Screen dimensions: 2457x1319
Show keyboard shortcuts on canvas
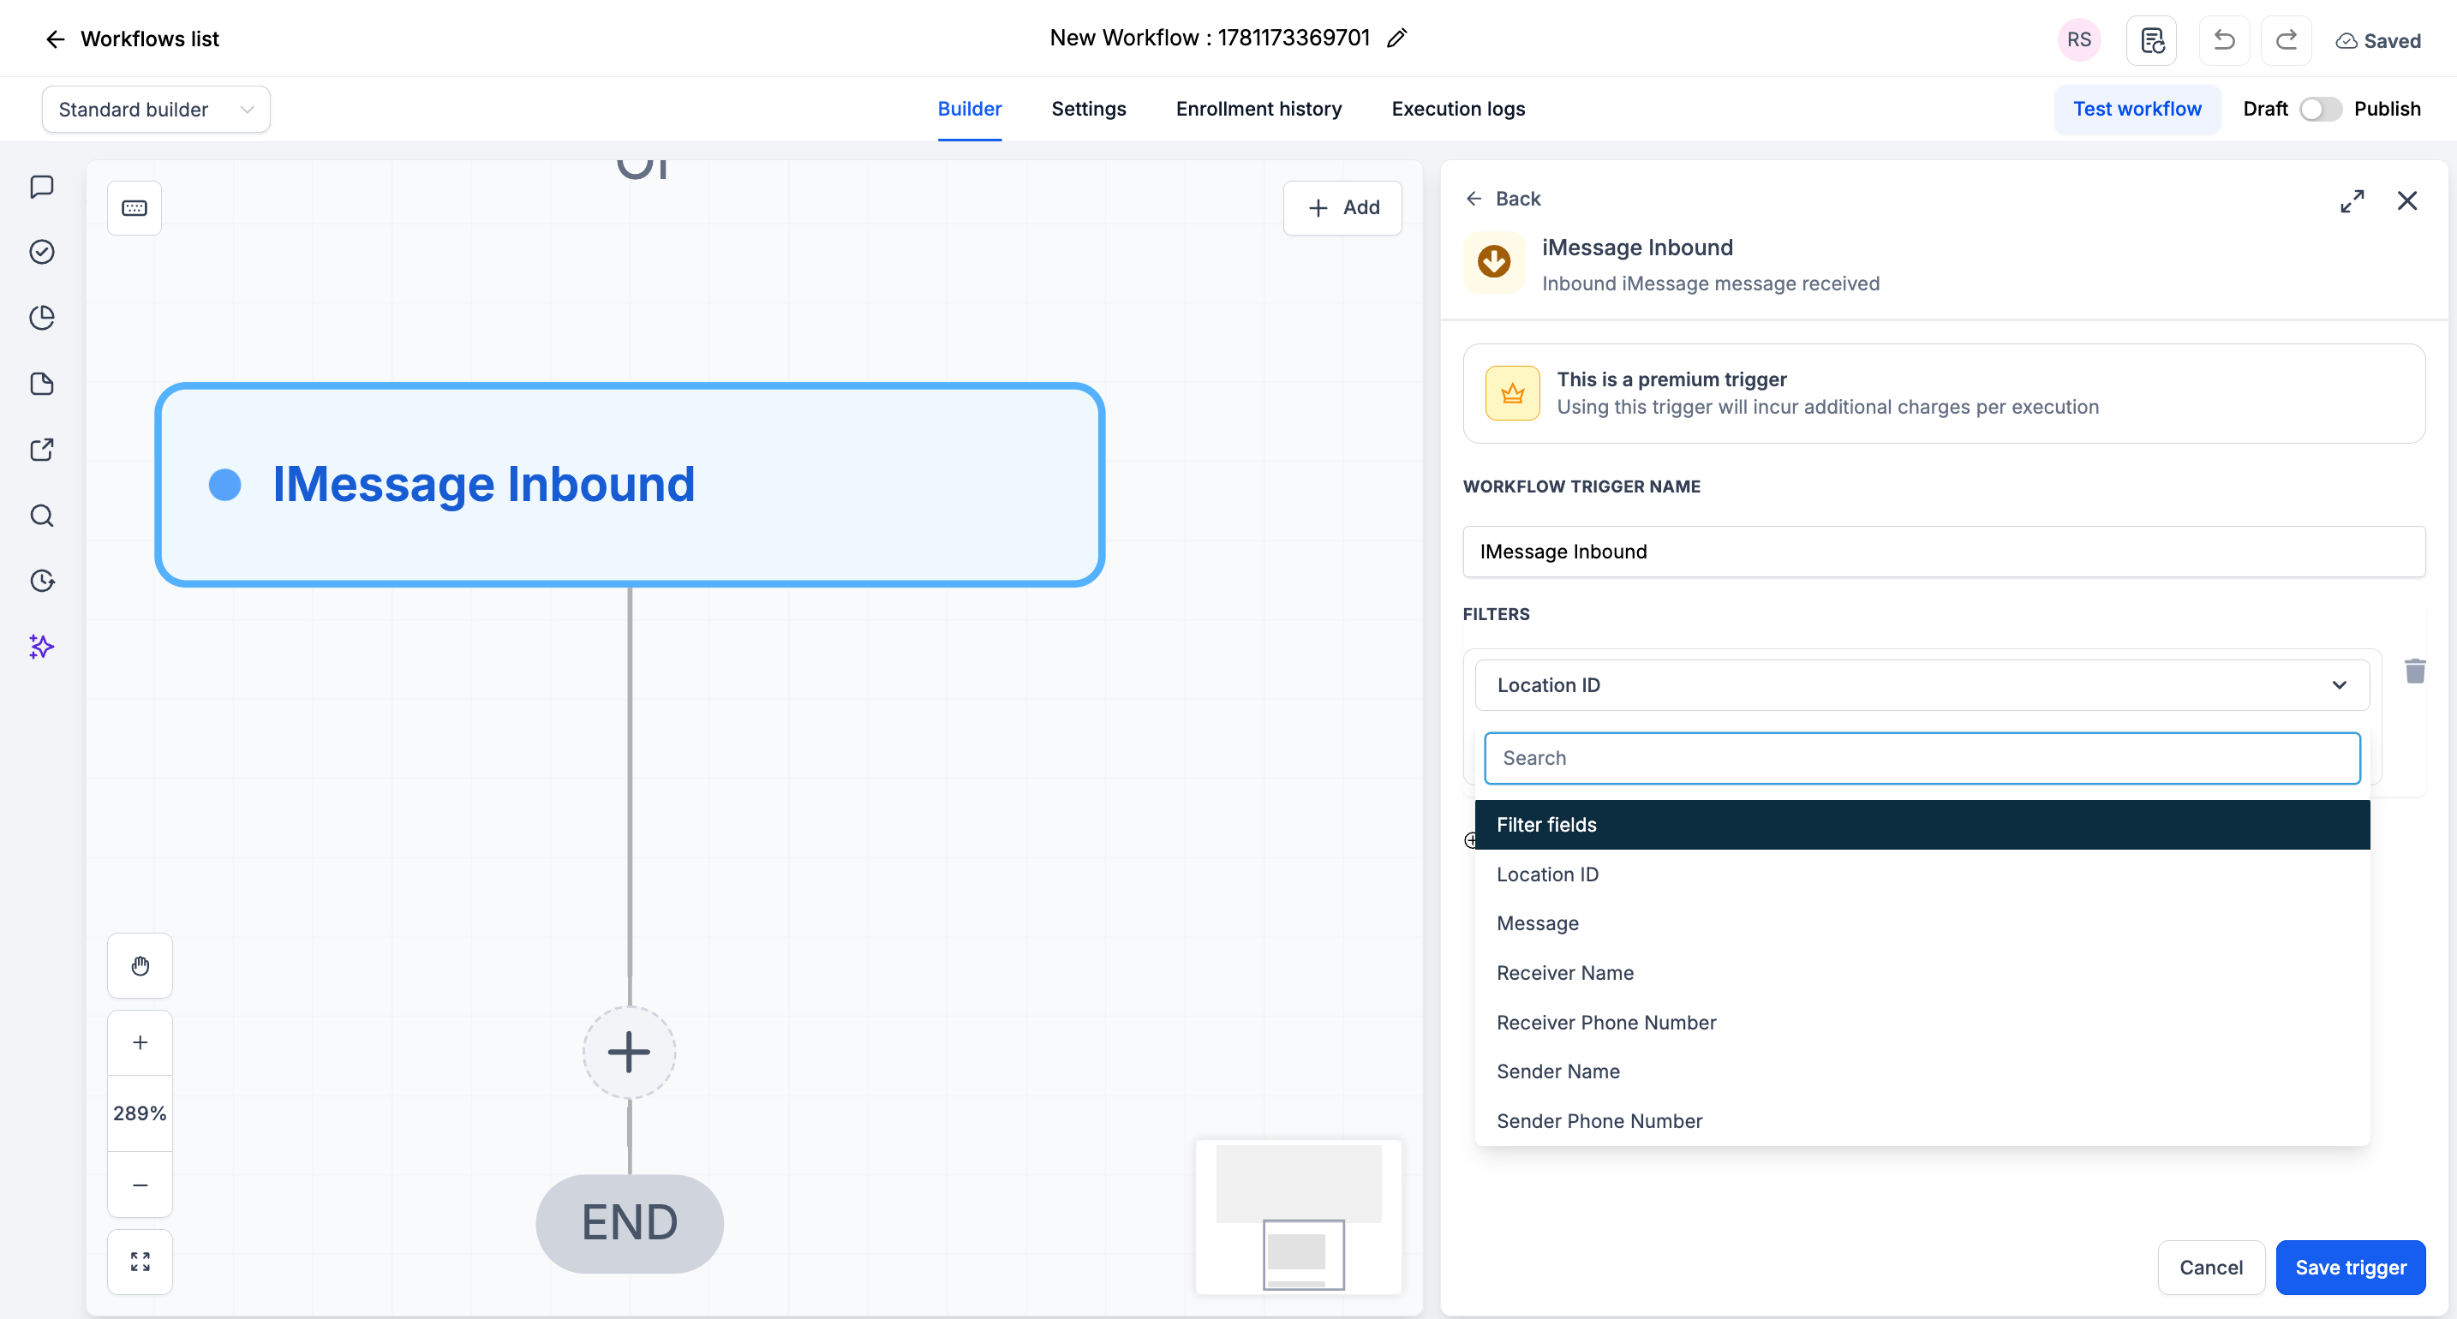(x=135, y=208)
